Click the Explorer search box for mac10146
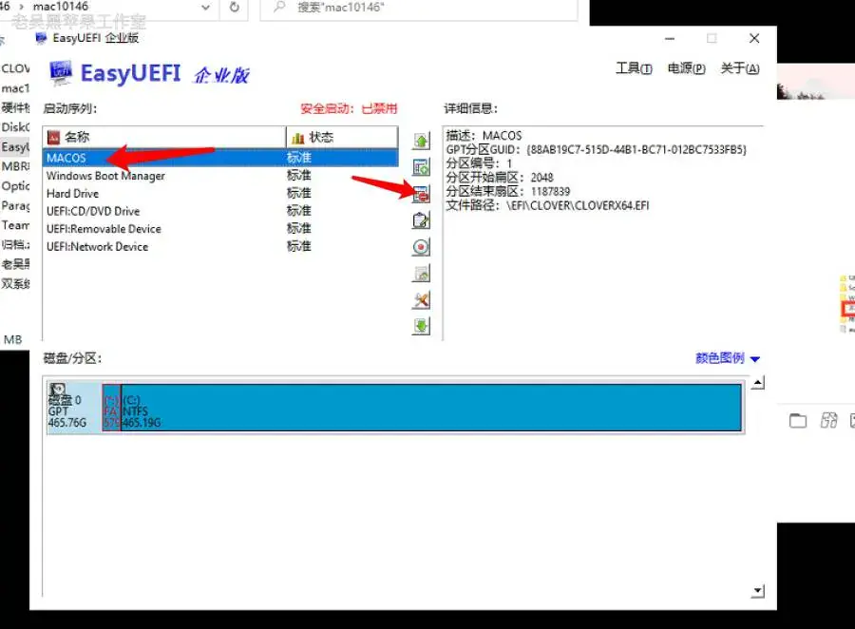The image size is (855, 629). pos(419,9)
